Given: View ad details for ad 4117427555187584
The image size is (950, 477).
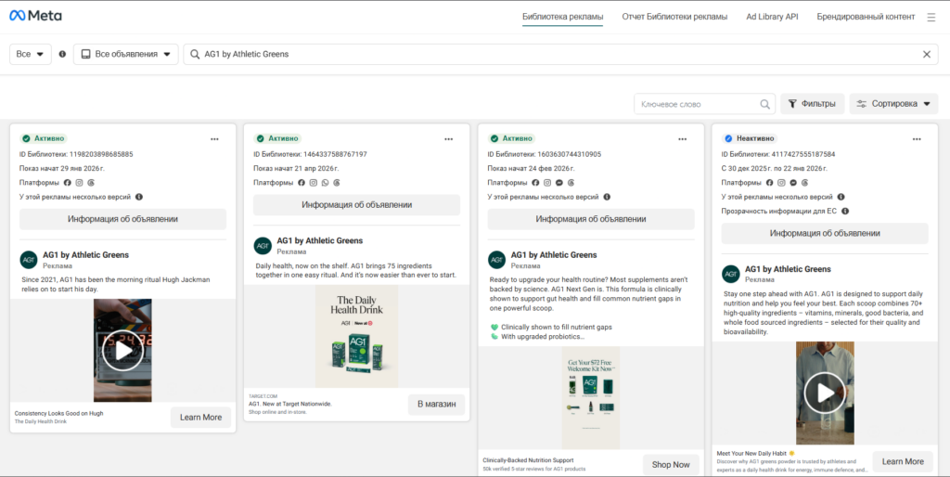Looking at the screenshot, I should 825,233.
